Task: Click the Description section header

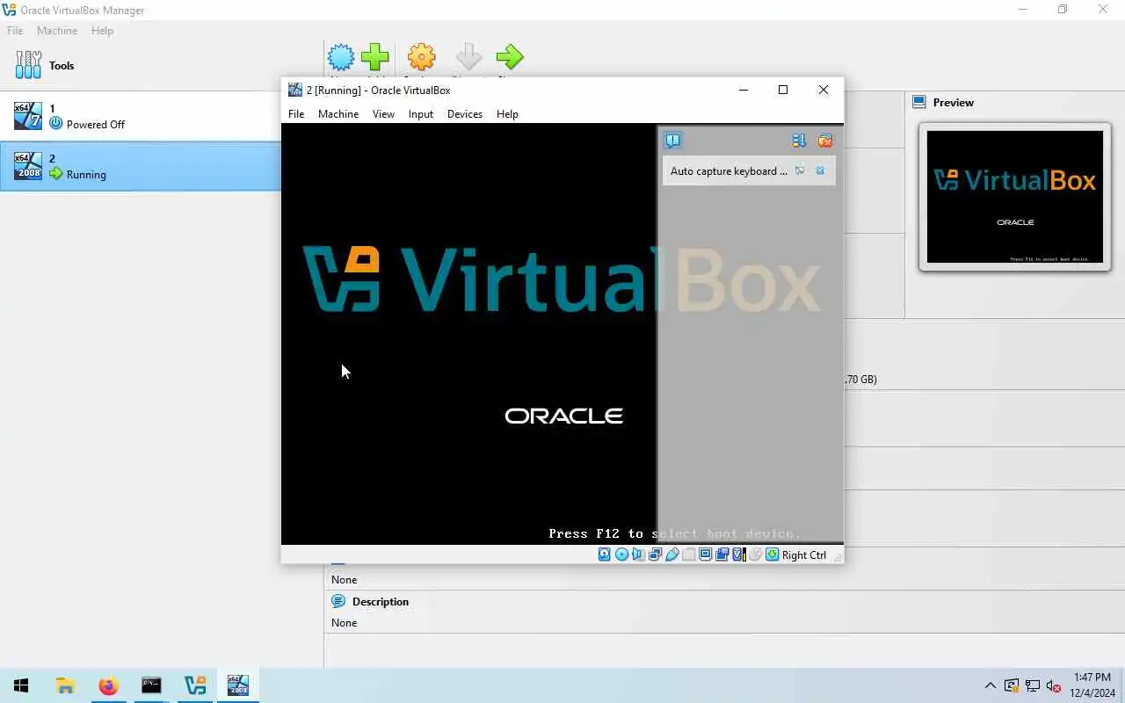Action: pos(381,602)
